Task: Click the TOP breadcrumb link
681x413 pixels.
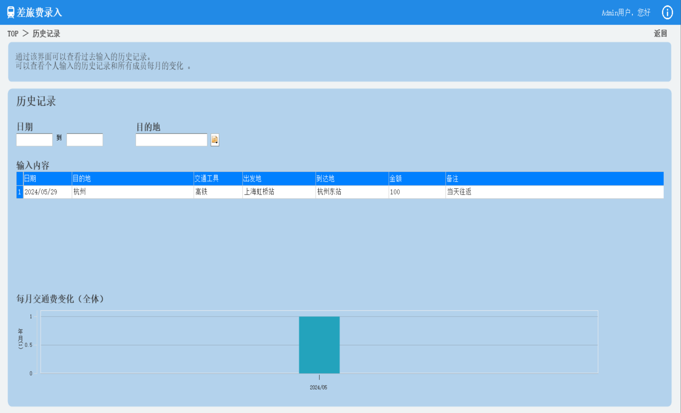Action: click(13, 34)
